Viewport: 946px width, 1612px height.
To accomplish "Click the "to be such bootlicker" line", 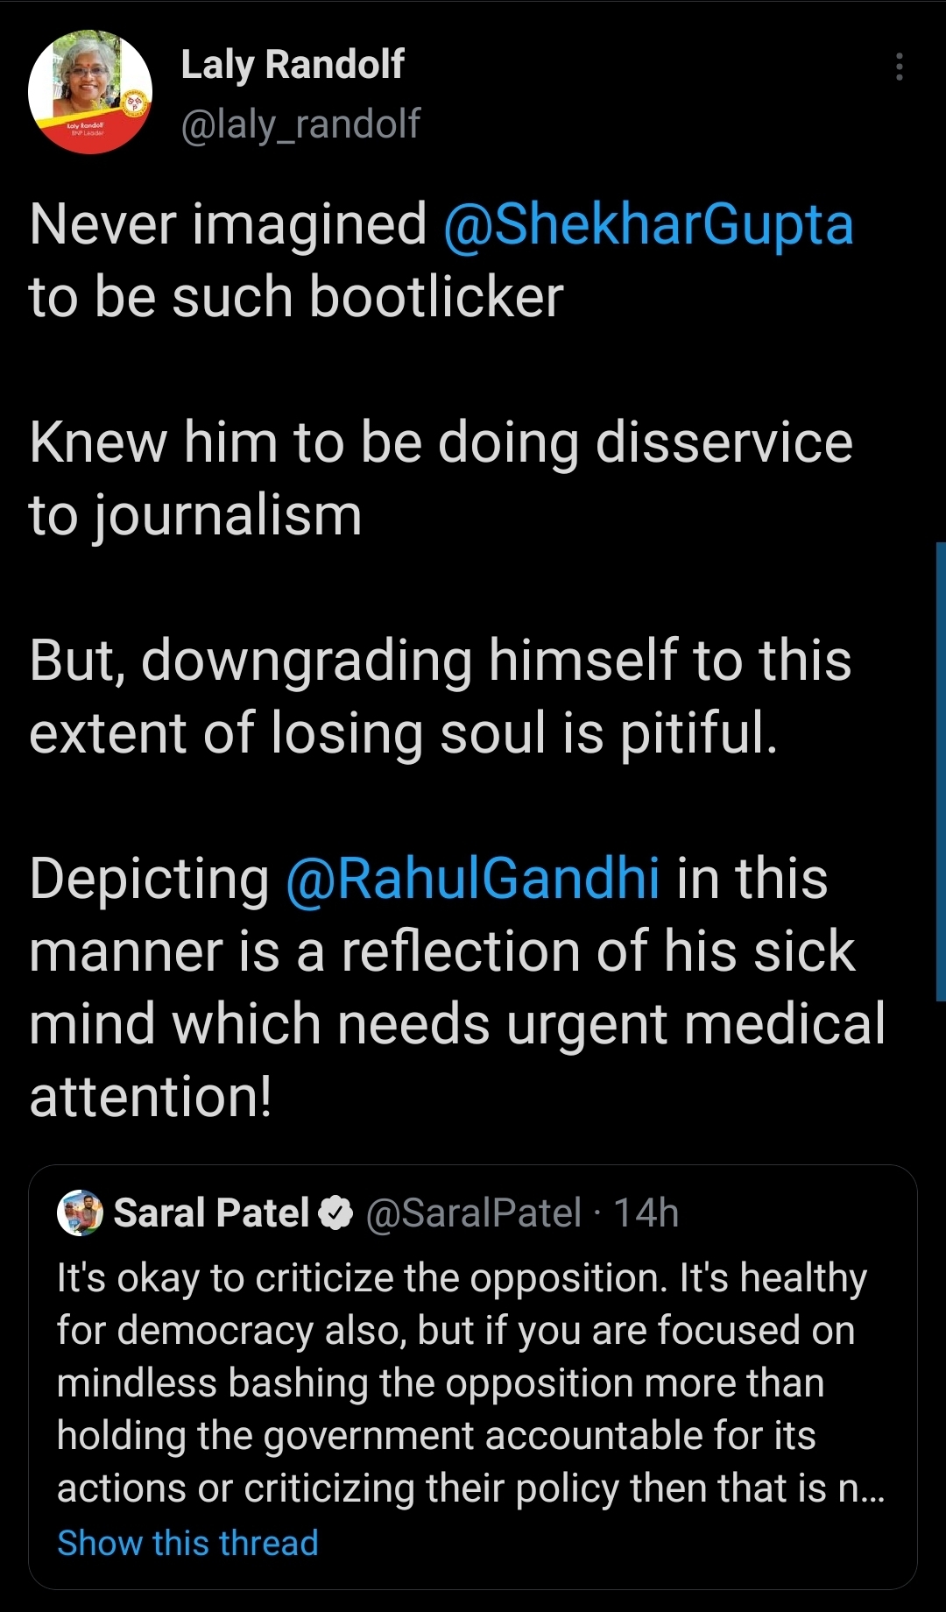I will click(296, 297).
